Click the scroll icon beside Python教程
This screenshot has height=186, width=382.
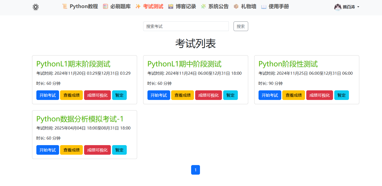[65, 7]
